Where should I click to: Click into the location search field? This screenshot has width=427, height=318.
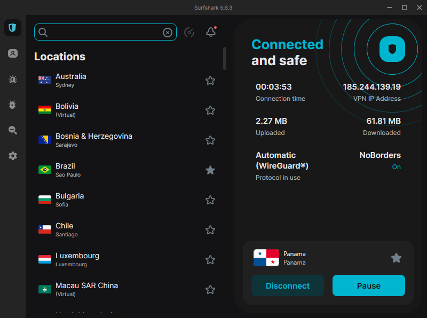105,32
